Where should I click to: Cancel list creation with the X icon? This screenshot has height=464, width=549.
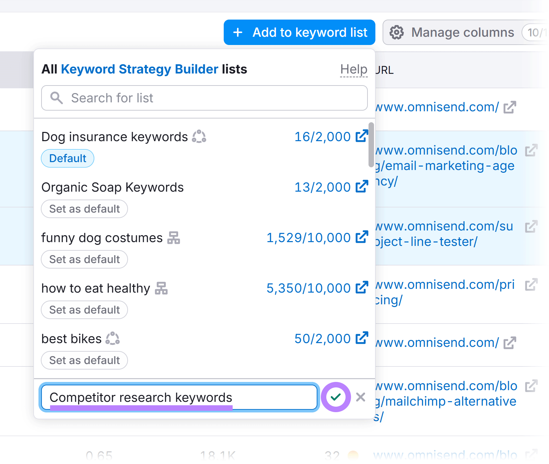(360, 397)
